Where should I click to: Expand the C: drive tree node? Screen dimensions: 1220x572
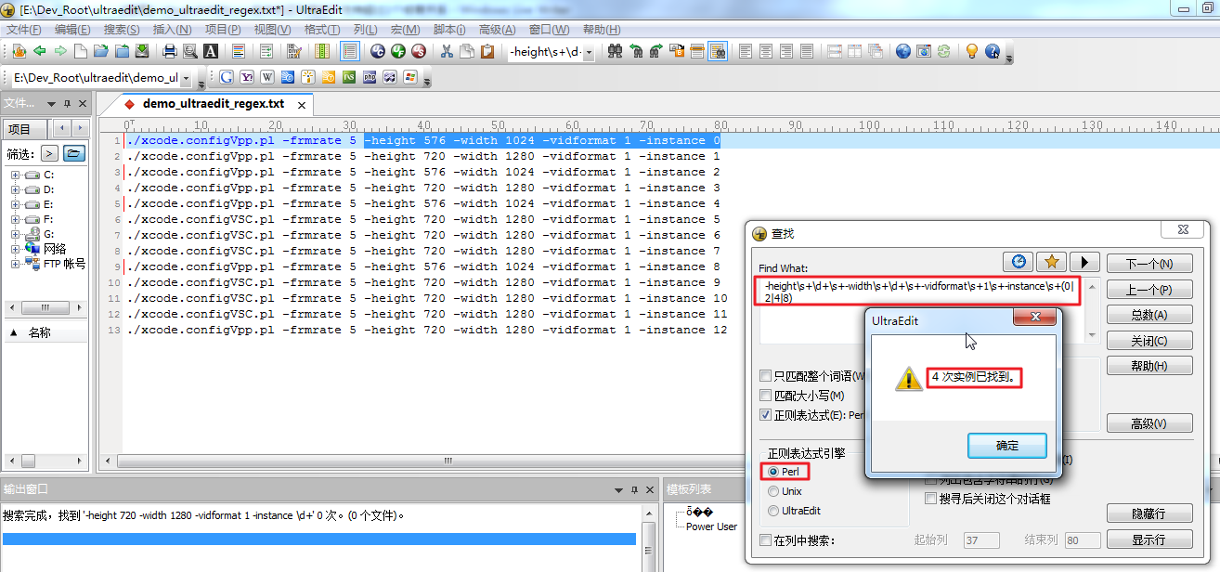pyautogui.click(x=15, y=175)
